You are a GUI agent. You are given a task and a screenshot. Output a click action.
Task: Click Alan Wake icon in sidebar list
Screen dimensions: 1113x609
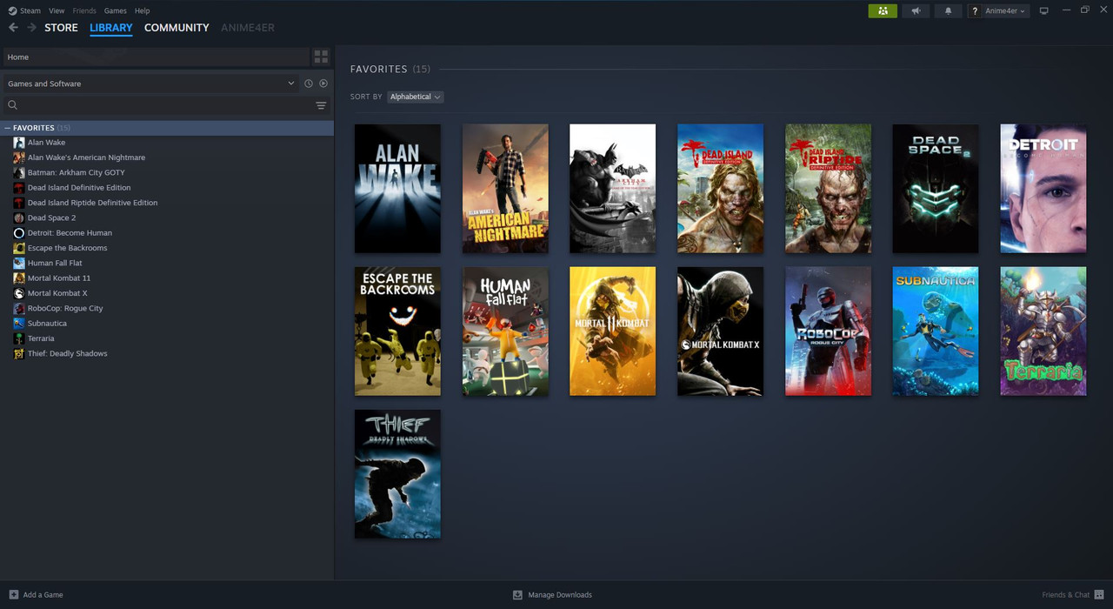(19, 143)
